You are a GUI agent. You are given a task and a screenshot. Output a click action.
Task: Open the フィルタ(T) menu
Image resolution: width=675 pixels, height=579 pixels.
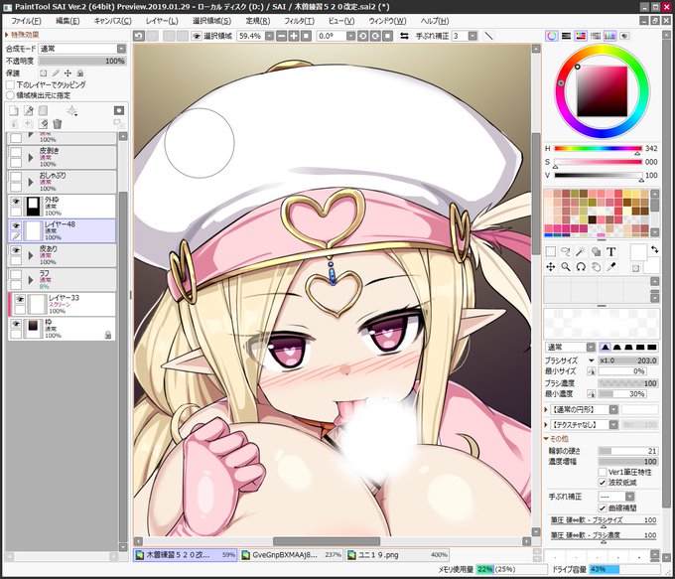[x=299, y=21]
